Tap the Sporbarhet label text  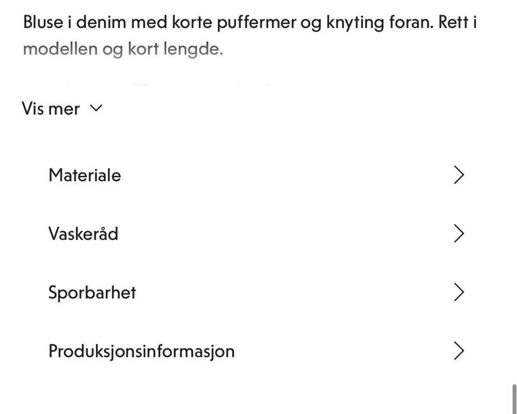[92, 292]
